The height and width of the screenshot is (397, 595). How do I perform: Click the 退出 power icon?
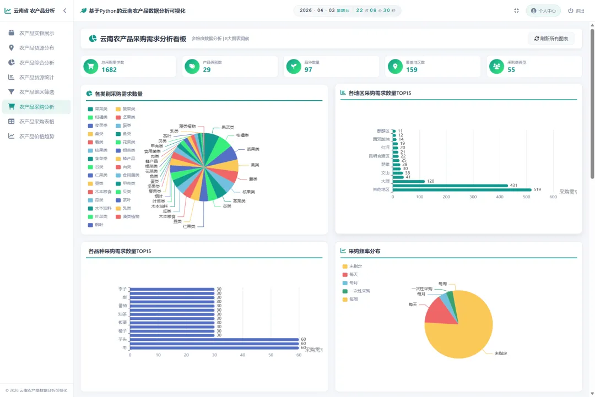(x=570, y=10)
